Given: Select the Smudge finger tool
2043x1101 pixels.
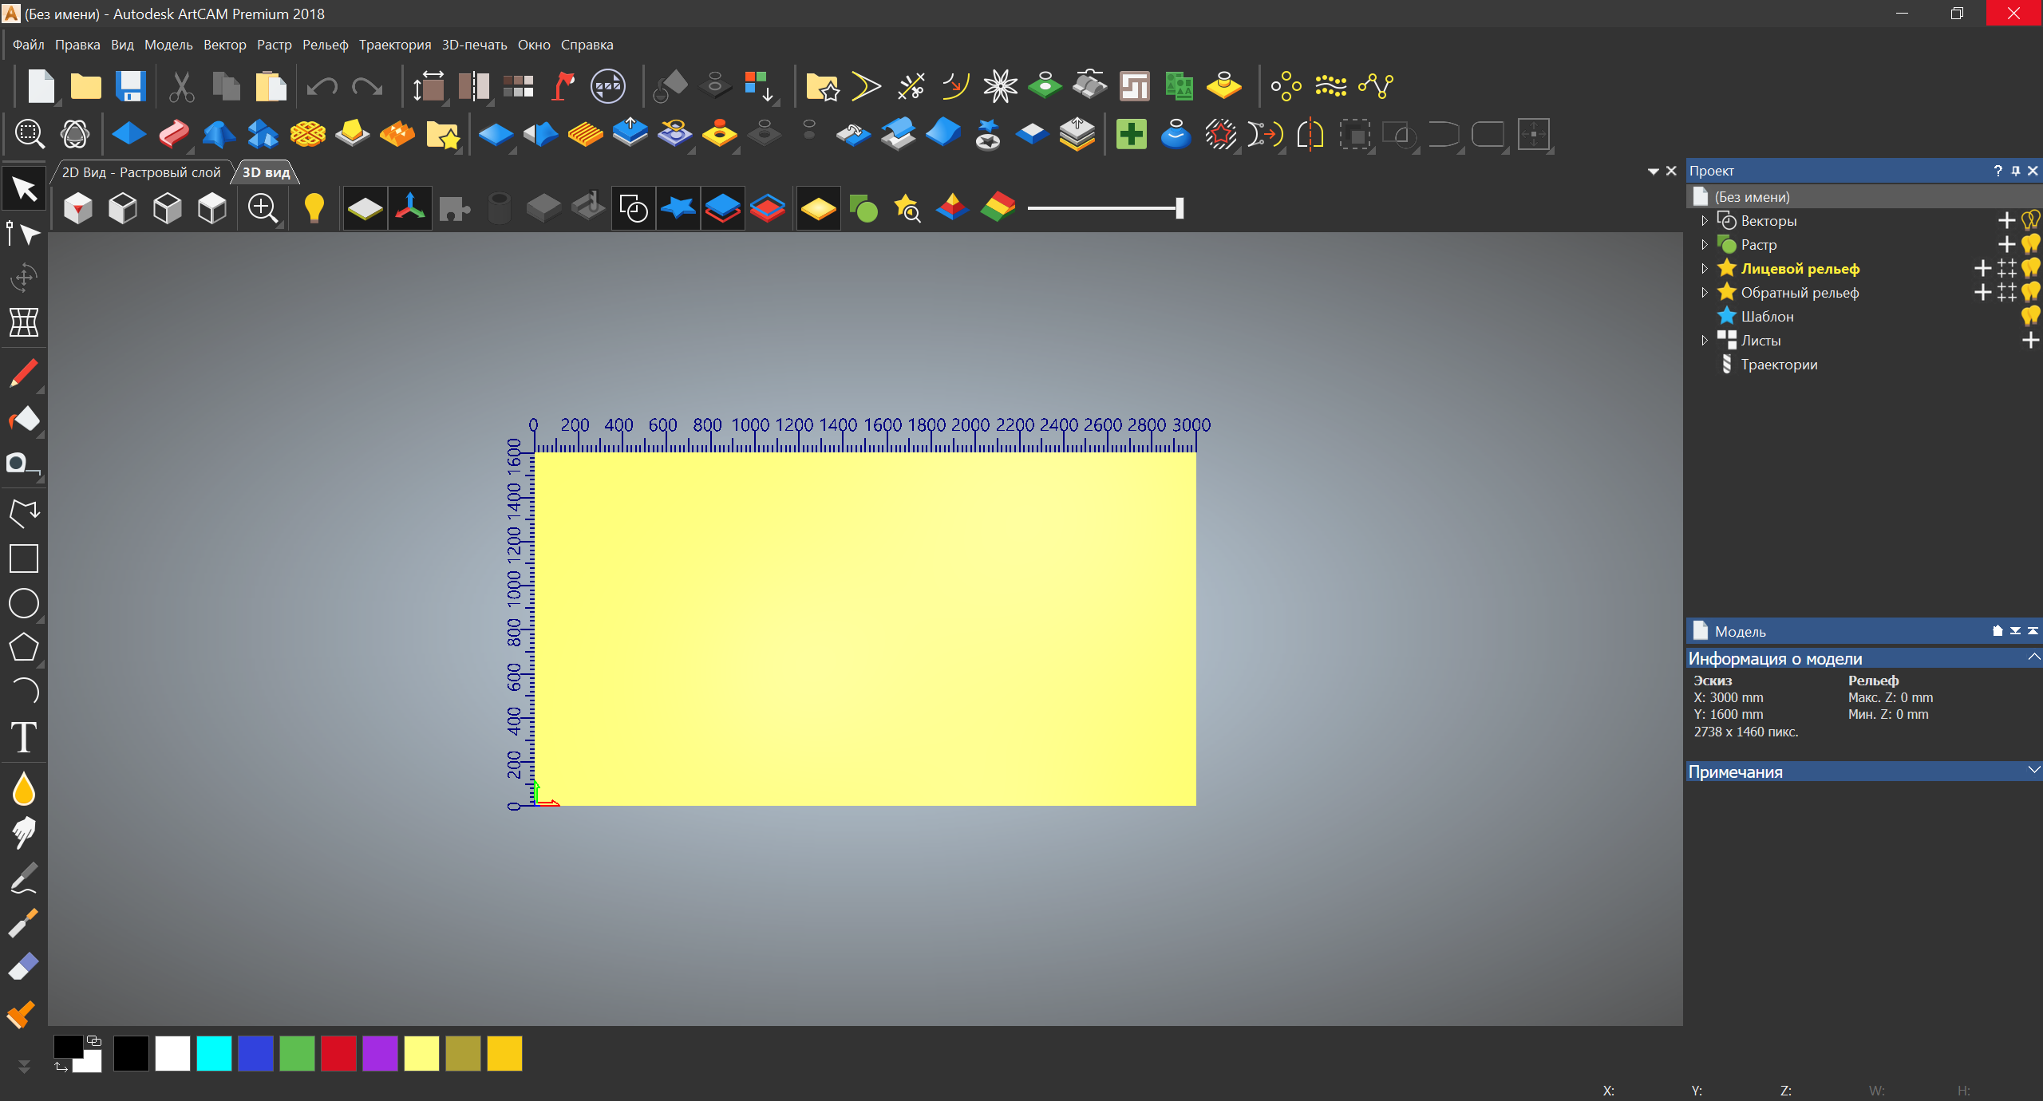Looking at the screenshot, I should [23, 832].
